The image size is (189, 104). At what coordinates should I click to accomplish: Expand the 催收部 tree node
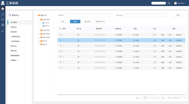click(39, 41)
